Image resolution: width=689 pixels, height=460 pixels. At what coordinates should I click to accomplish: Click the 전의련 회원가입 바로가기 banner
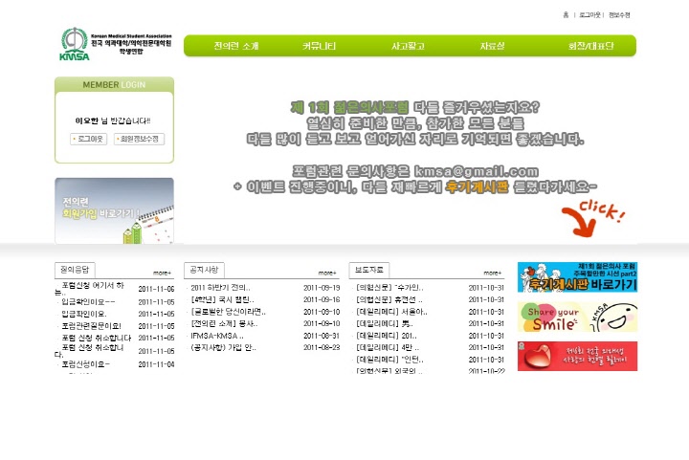click(114, 210)
